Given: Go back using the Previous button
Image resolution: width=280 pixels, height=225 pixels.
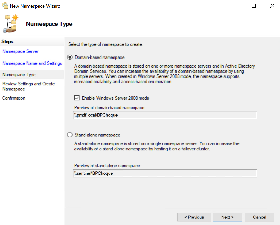Looking at the screenshot, I should pos(194,217).
